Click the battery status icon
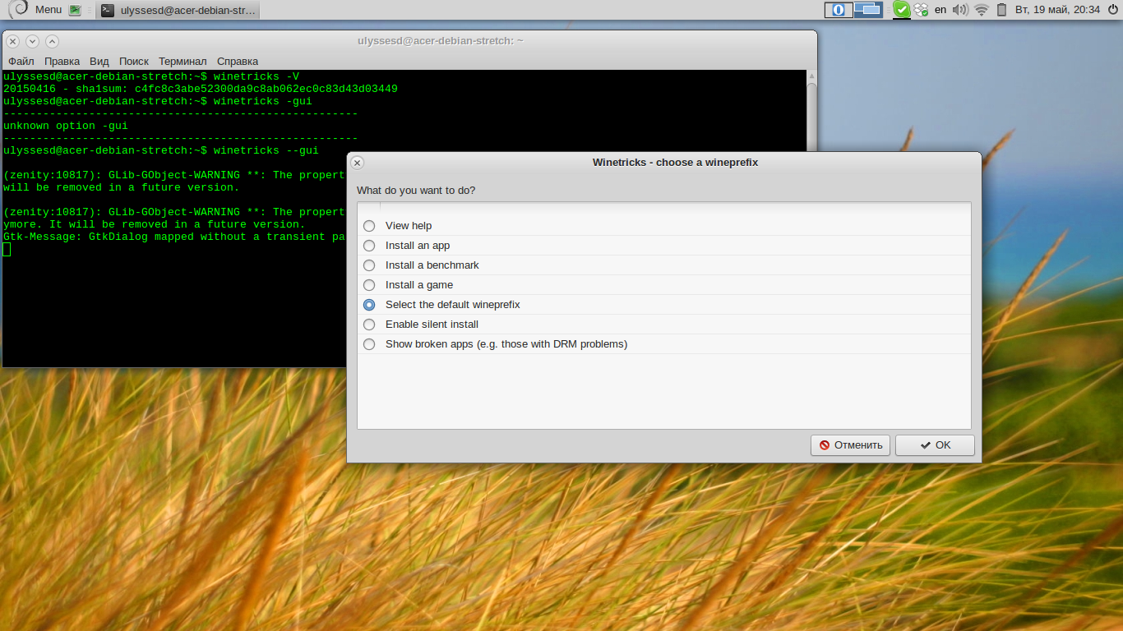This screenshot has height=631, width=1123. (1001, 10)
